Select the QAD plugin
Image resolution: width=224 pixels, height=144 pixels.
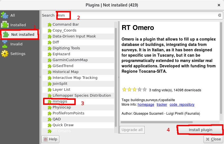click(x=78, y=119)
